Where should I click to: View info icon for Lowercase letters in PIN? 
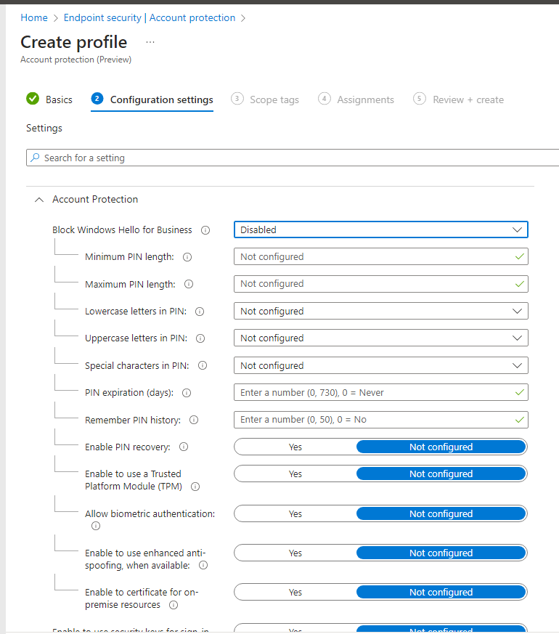(200, 312)
